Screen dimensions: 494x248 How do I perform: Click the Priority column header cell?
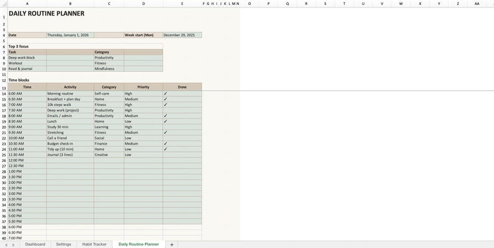coord(143,87)
